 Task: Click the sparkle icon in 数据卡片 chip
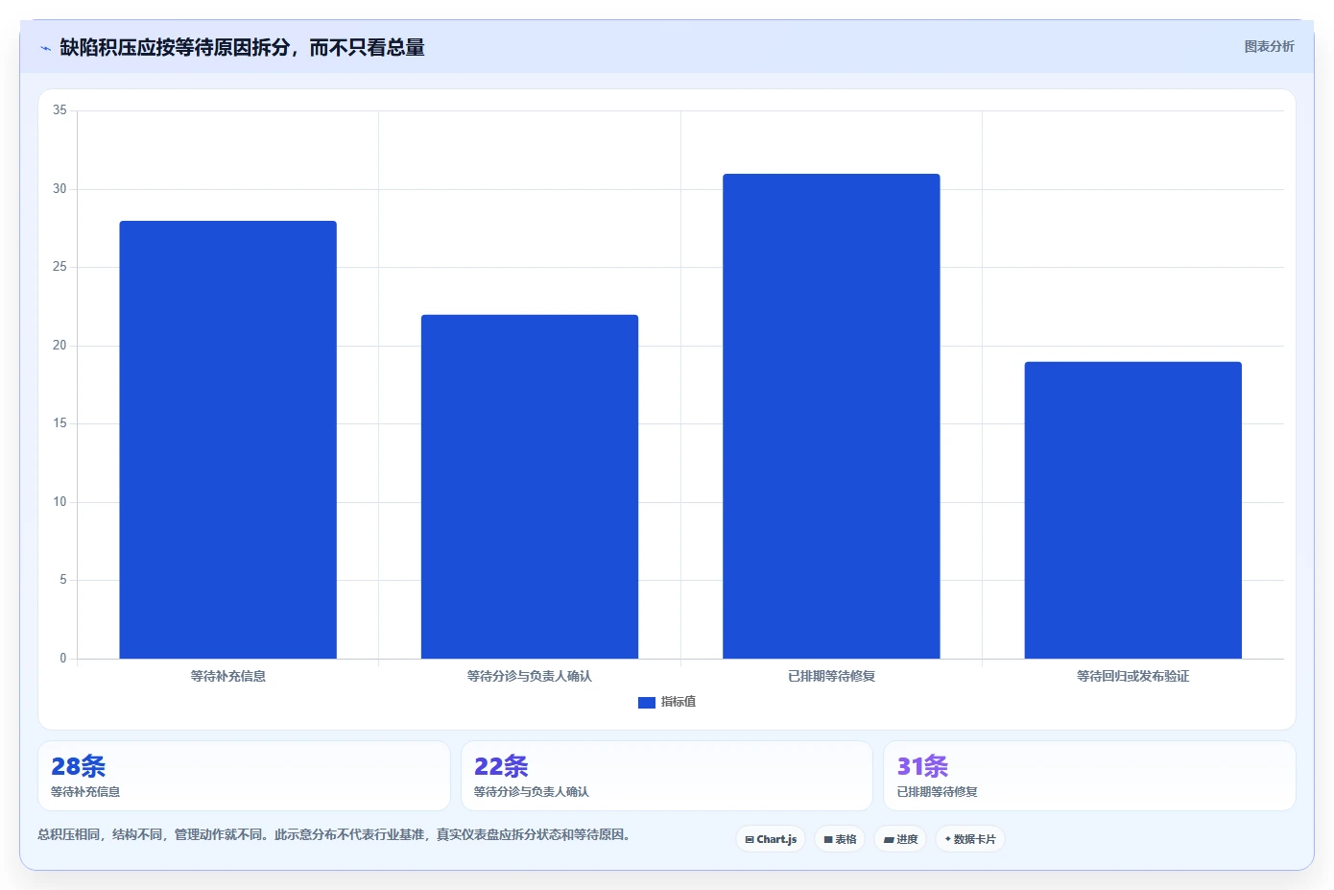pos(947,839)
